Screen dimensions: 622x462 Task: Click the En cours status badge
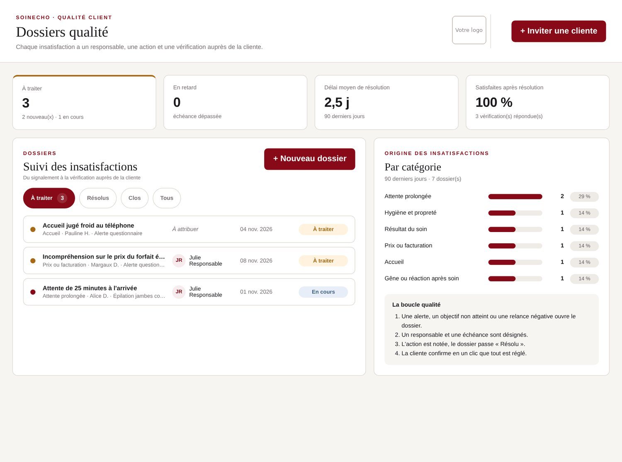click(323, 292)
